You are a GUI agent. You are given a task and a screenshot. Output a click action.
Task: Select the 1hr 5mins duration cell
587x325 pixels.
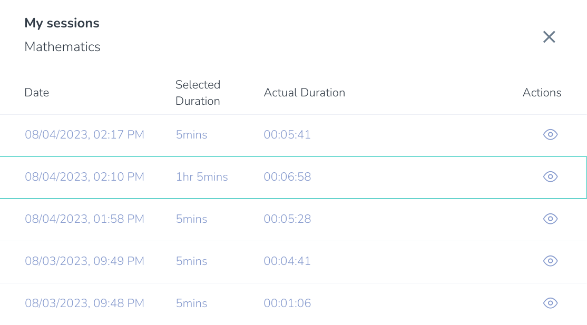[202, 177]
